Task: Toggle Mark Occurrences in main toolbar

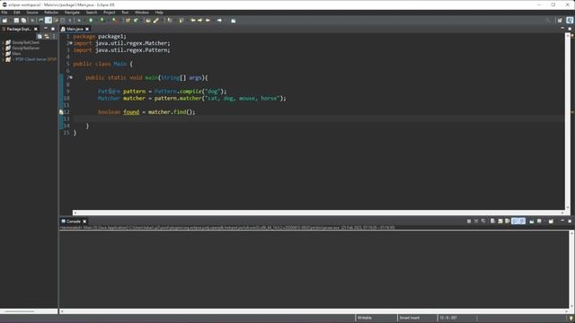Action: point(49,21)
